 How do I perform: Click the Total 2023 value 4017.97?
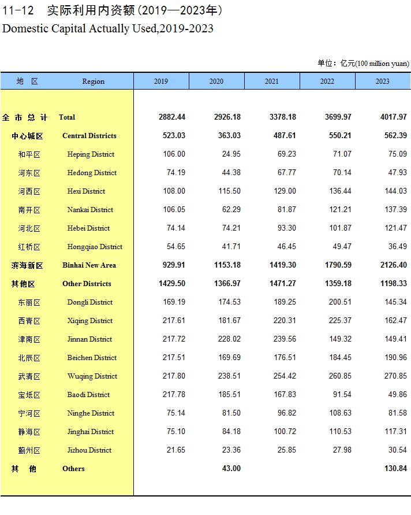(x=394, y=117)
